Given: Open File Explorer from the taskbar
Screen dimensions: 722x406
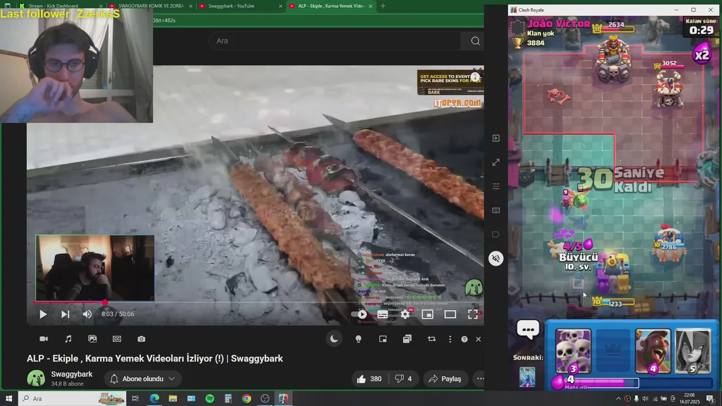Looking at the screenshot, I should coord(173,399).
